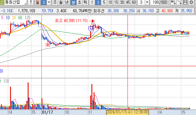Click the green 신 badge beside stock name
Image resolution: width=196 pixels, height=115 pixels.
coord(2,2)
